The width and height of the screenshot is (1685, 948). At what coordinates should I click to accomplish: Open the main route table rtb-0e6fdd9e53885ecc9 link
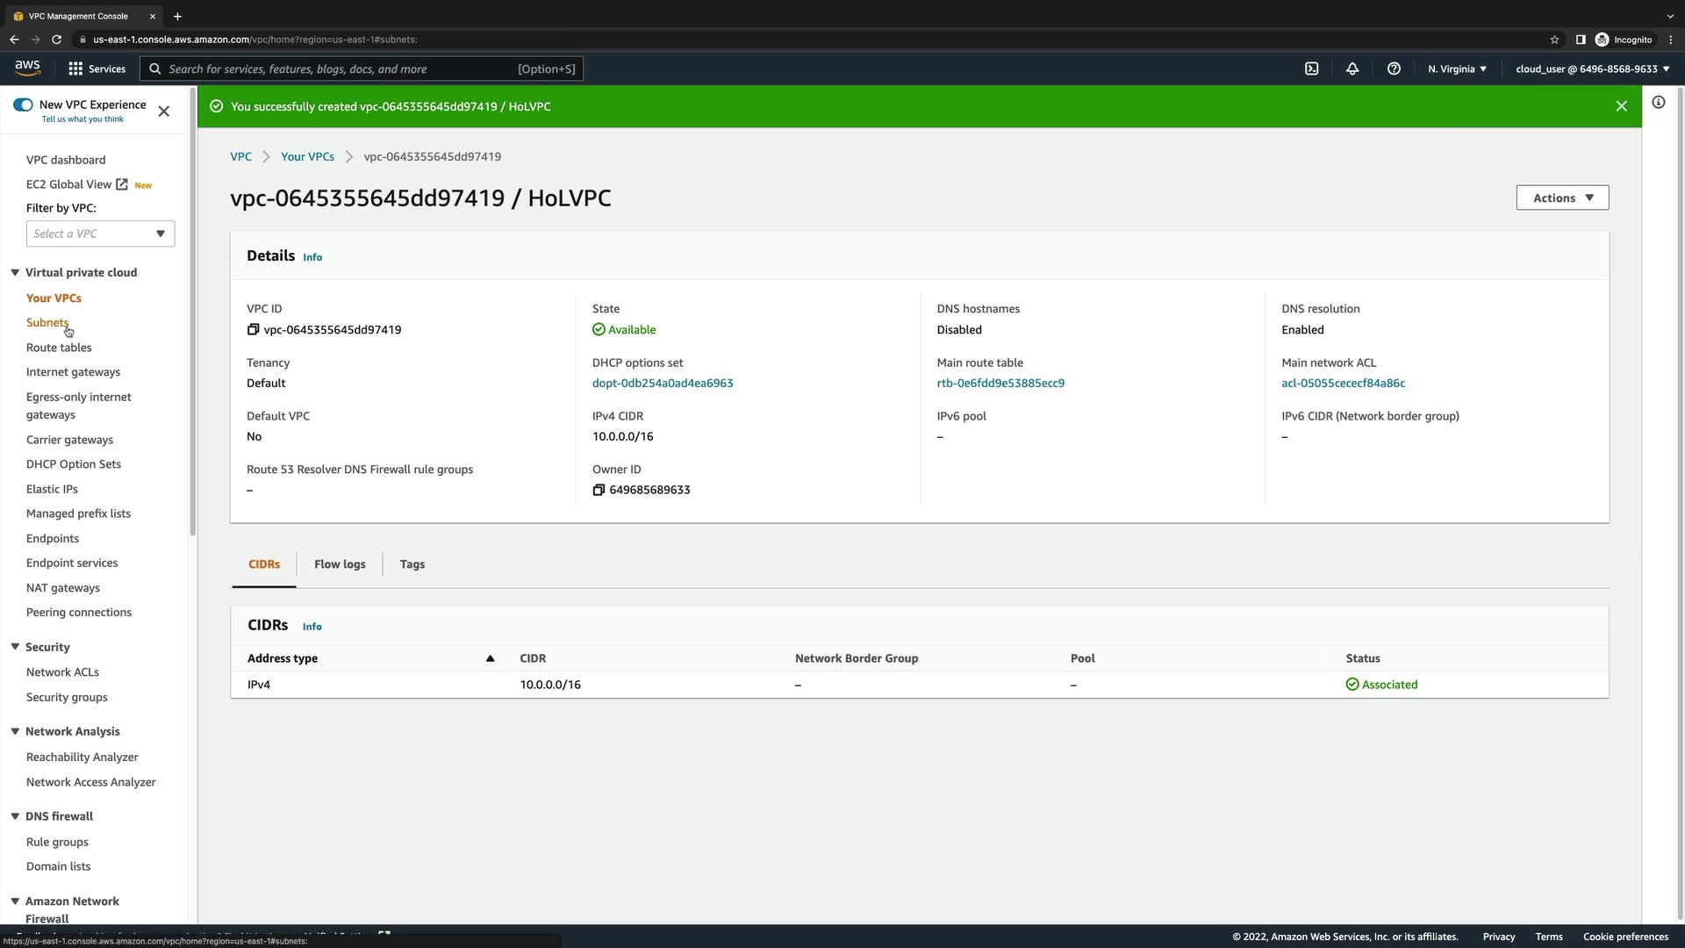click(1000, 383)
